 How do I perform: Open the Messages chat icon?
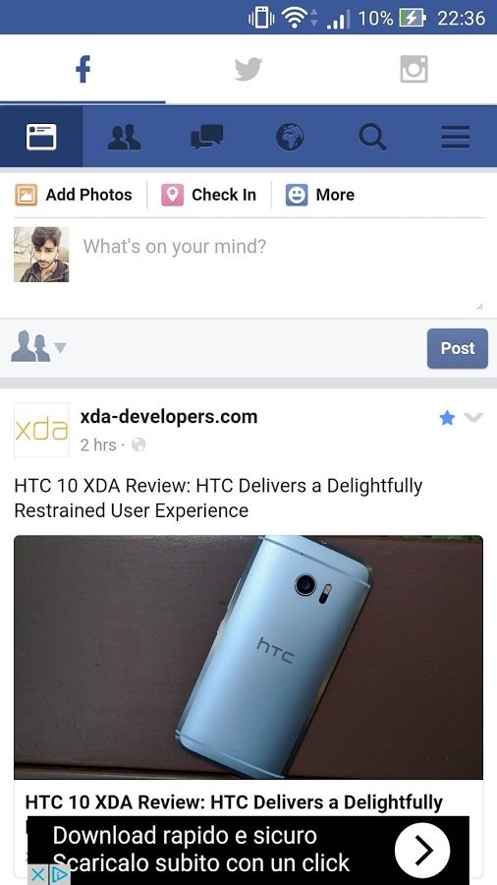207,137
